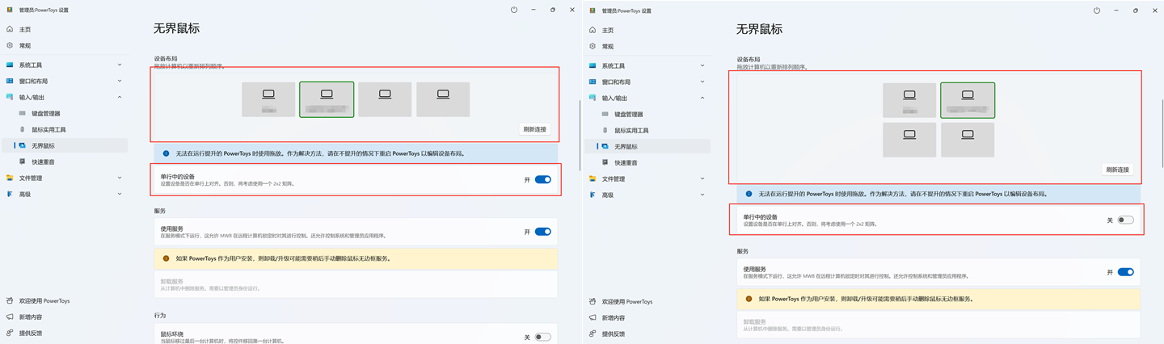Turn on 单行中的设备 switch in the right window
Image resolution: width=1164 pixels, height=344 pixels.
point(1126,220)
